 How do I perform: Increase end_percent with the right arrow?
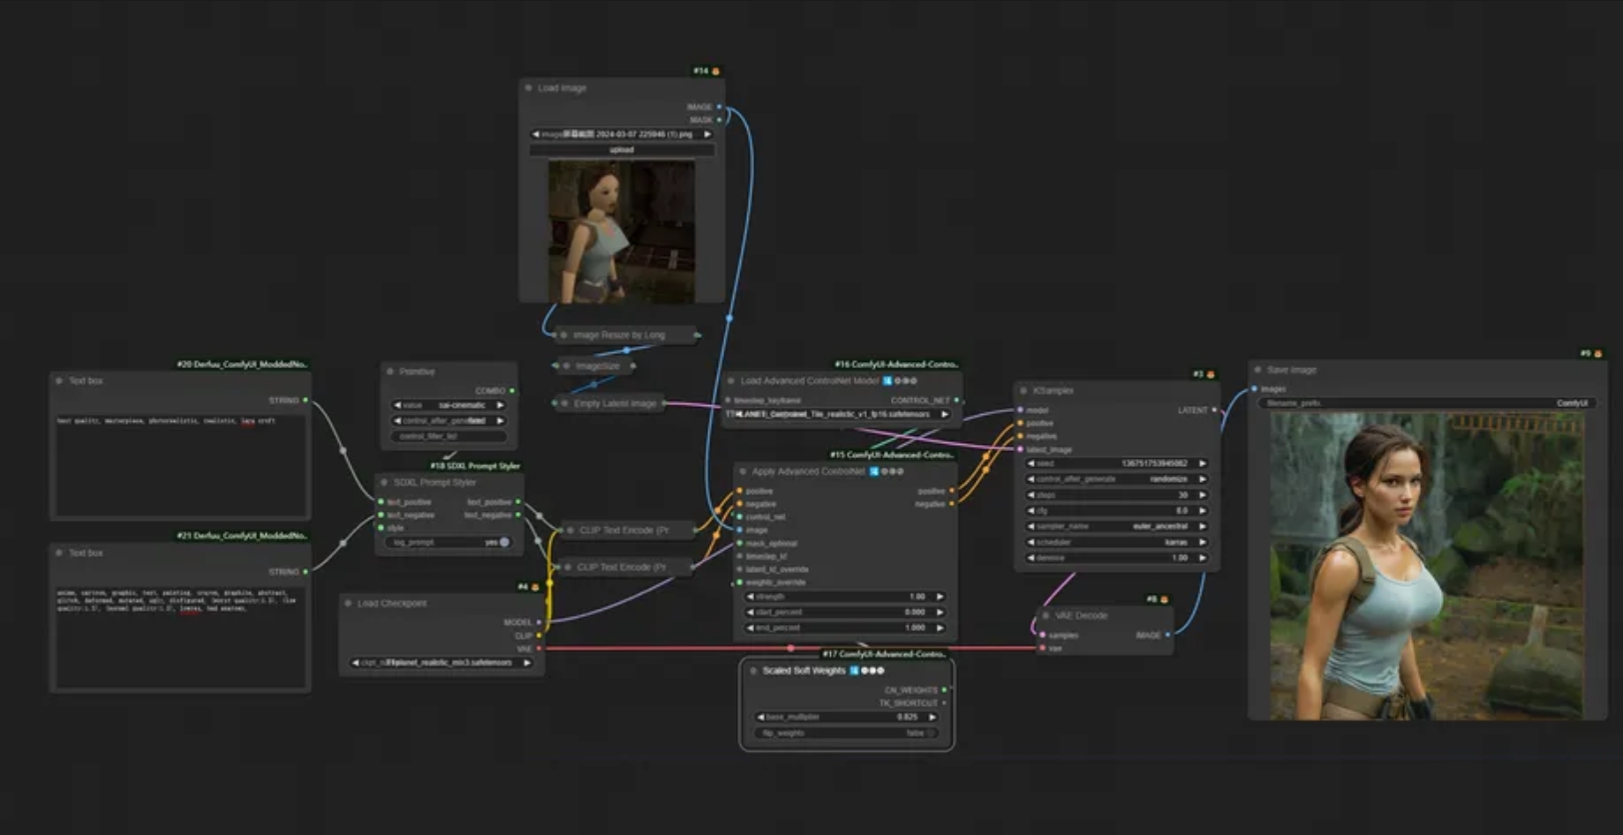(x=940, y=628)
